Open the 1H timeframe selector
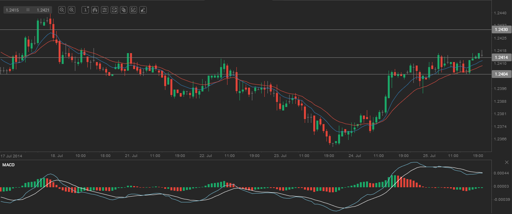 (85, 10)
